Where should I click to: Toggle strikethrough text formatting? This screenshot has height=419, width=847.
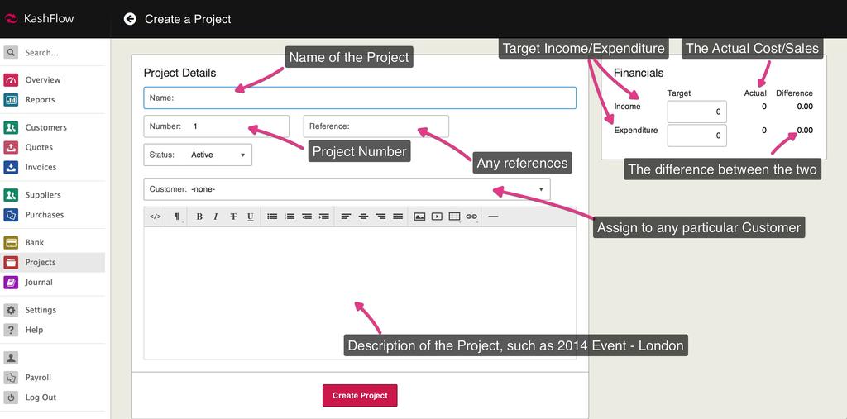tap(233, 217)
